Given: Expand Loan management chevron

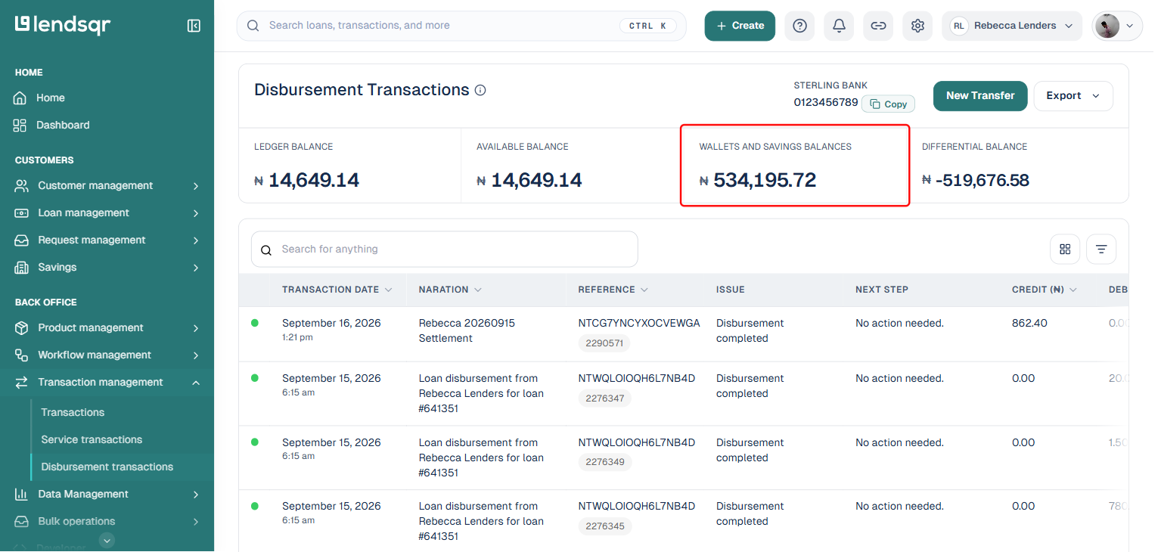Looking at the screenshot, I should [x=196, y=212].
